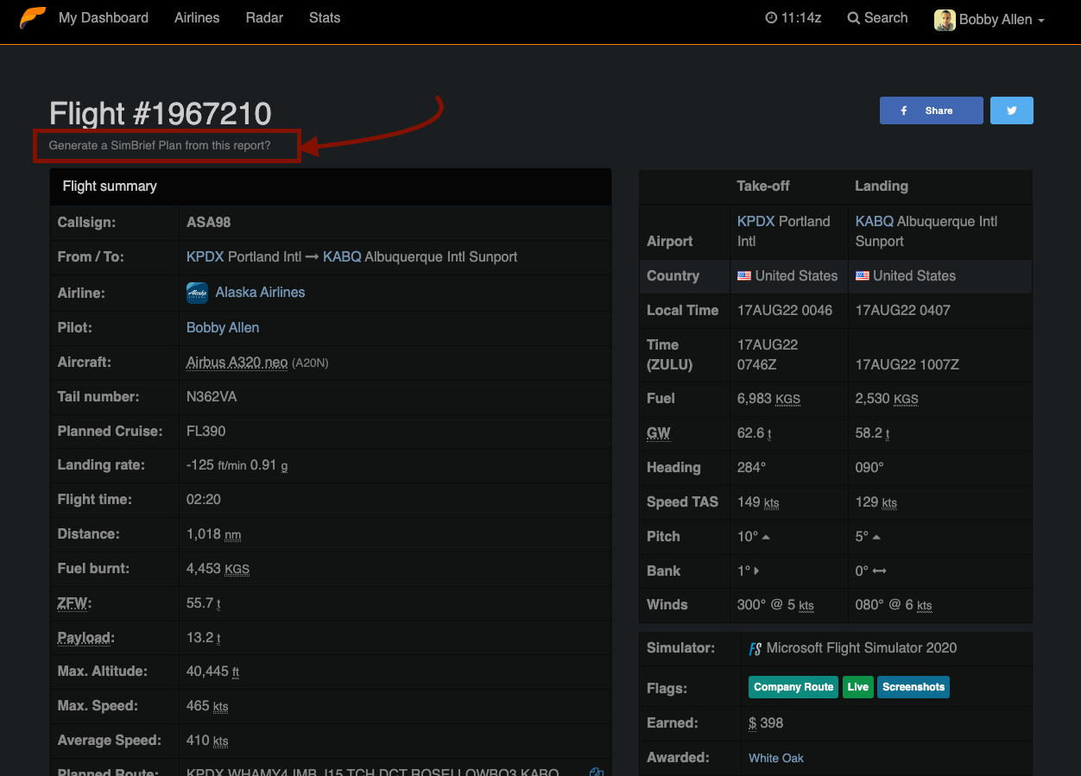The width and height of the screenshot is (1081, 776).
Task: Click the United States flag under Take-off
Action: click(743, 276)
